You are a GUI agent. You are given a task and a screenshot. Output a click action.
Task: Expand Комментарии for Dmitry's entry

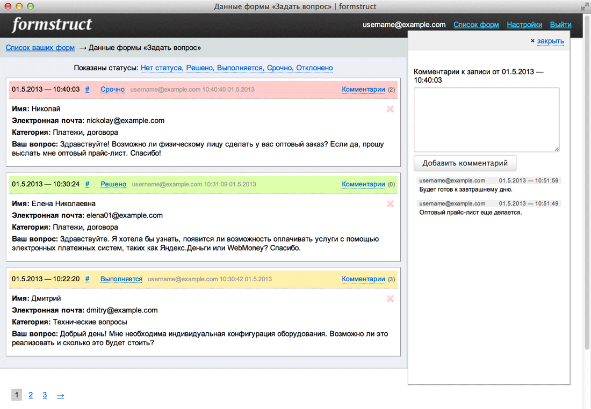[x=363, y=279]
